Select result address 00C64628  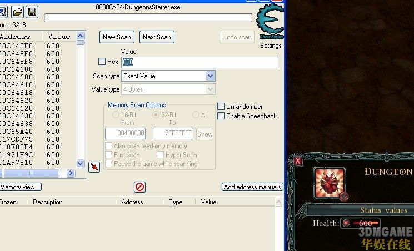16,108
